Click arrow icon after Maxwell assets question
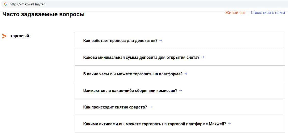The image size is (288, 135). tap(229, 124)
